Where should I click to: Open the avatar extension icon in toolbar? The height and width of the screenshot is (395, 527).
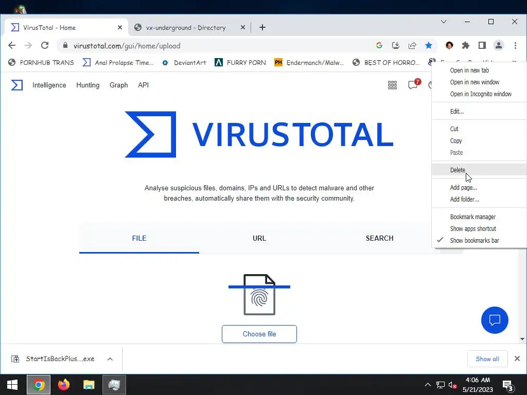[x=449, y=45]
